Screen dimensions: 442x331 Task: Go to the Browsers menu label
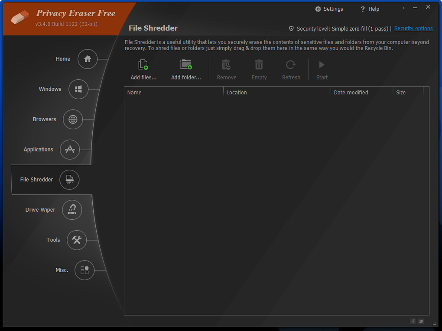(x=44, y=119)
